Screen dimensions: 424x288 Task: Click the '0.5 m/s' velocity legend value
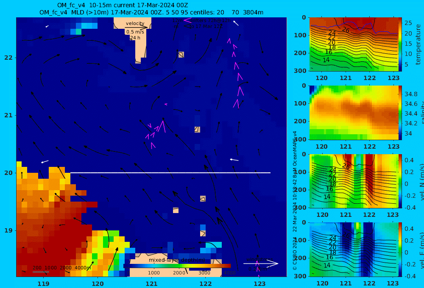135,32
